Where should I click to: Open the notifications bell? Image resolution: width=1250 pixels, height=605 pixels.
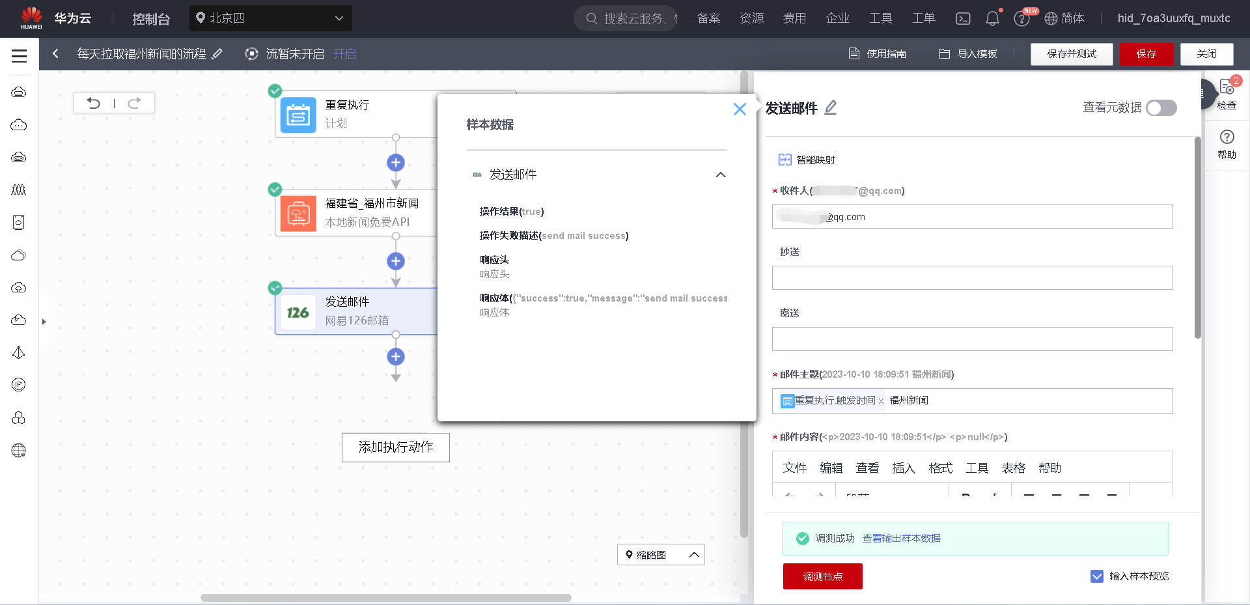pyautogui.click(x=992, y=18)
